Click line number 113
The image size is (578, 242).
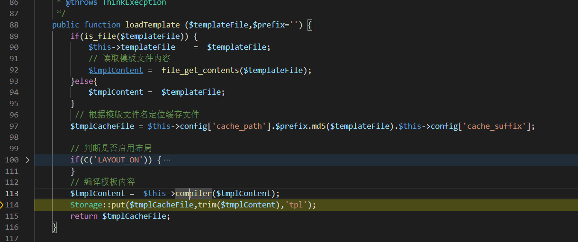point(12,193)
